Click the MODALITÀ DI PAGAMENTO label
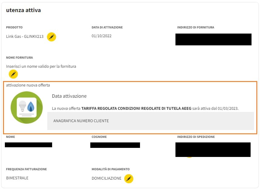 tap(111, 169)
